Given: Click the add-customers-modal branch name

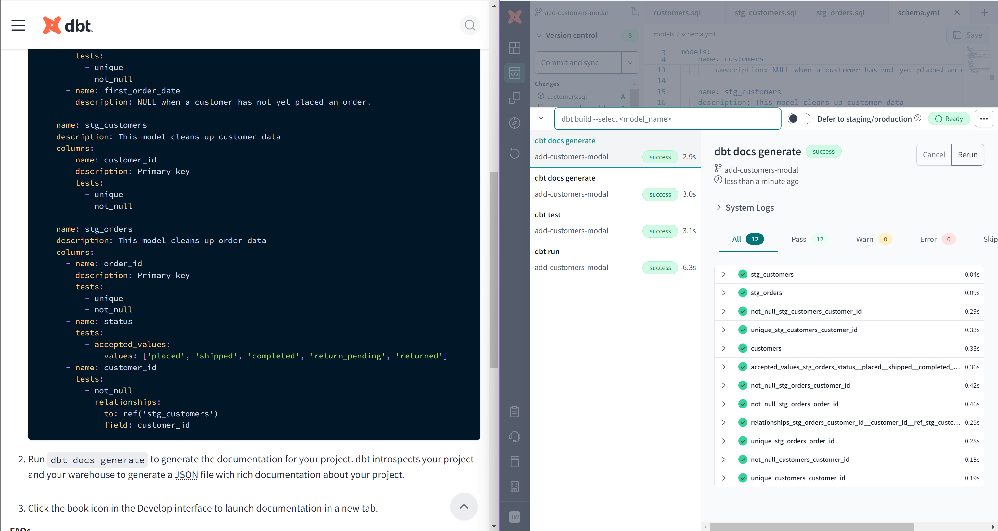Looking at the screenshot, I should tap(576, 12).
